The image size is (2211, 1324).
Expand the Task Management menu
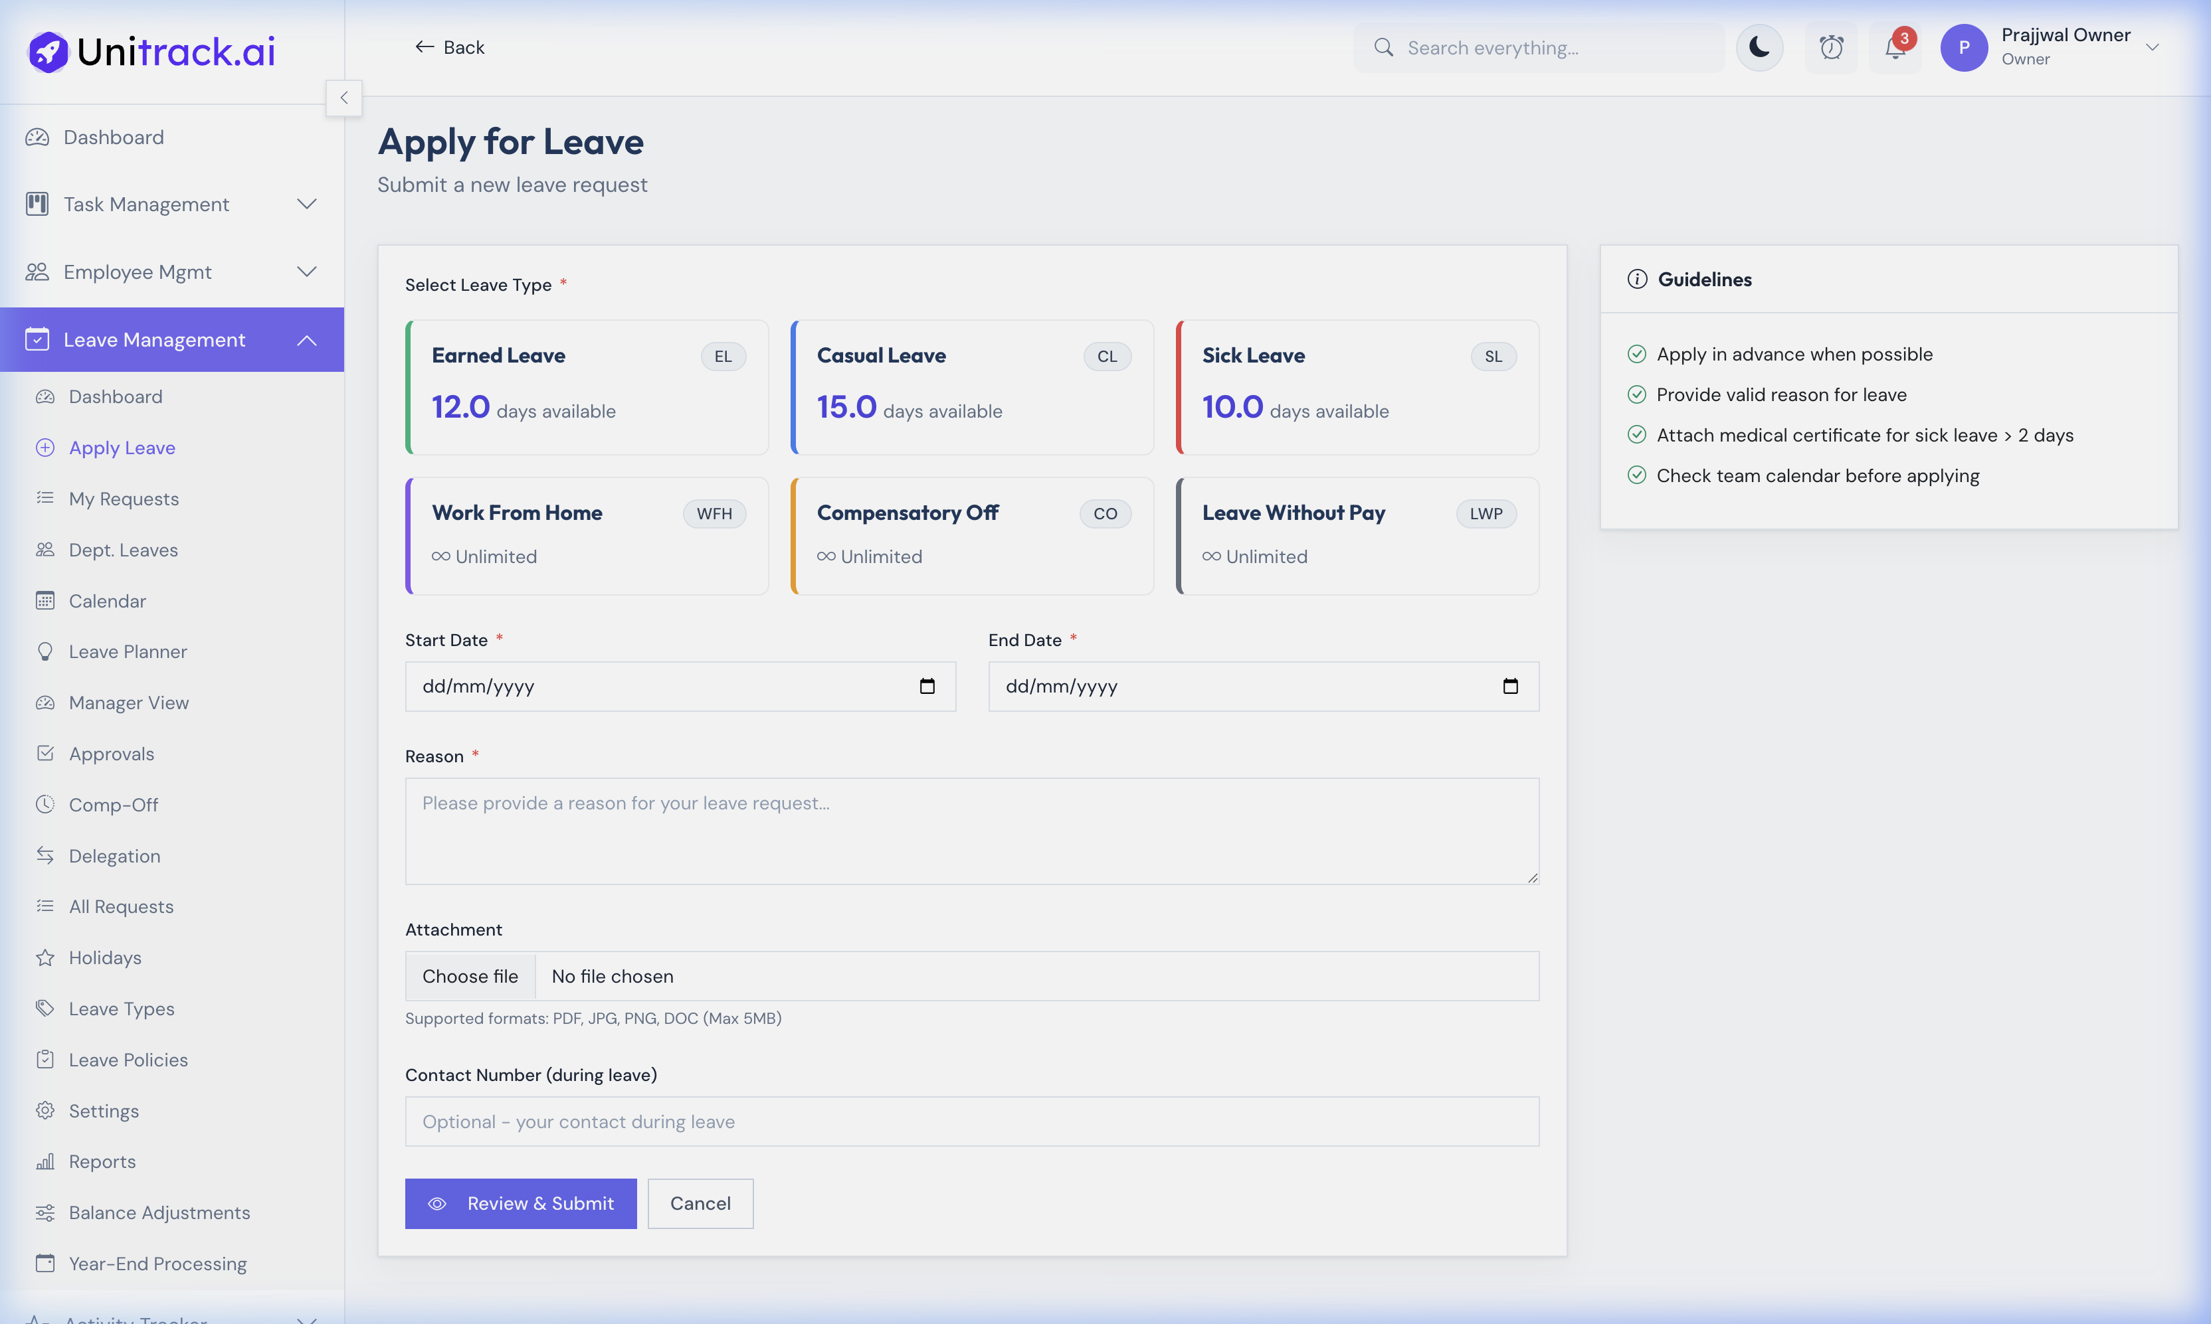pyautogui.click(x=306, y=205)
